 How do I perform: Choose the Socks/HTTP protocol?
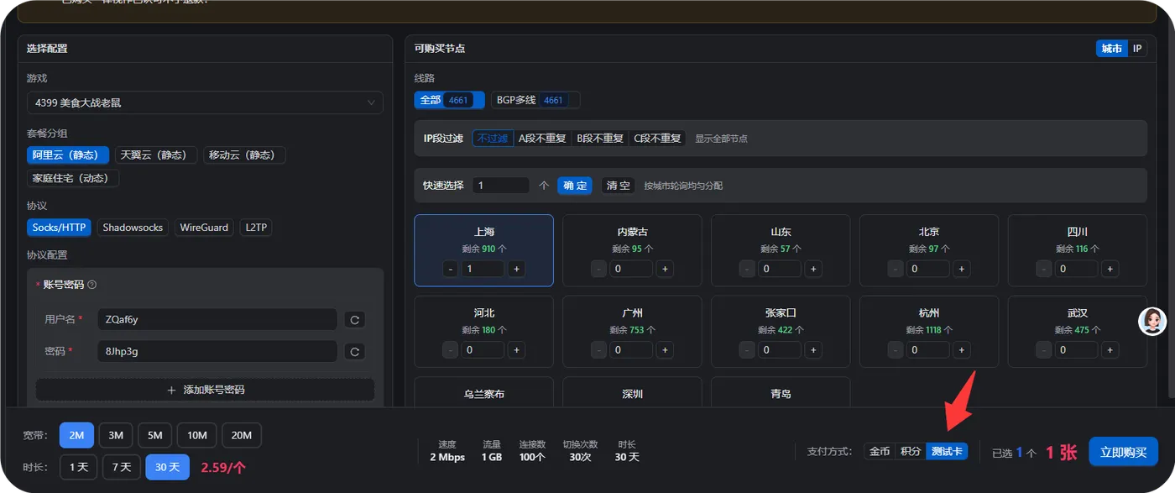tap(59, 228)
